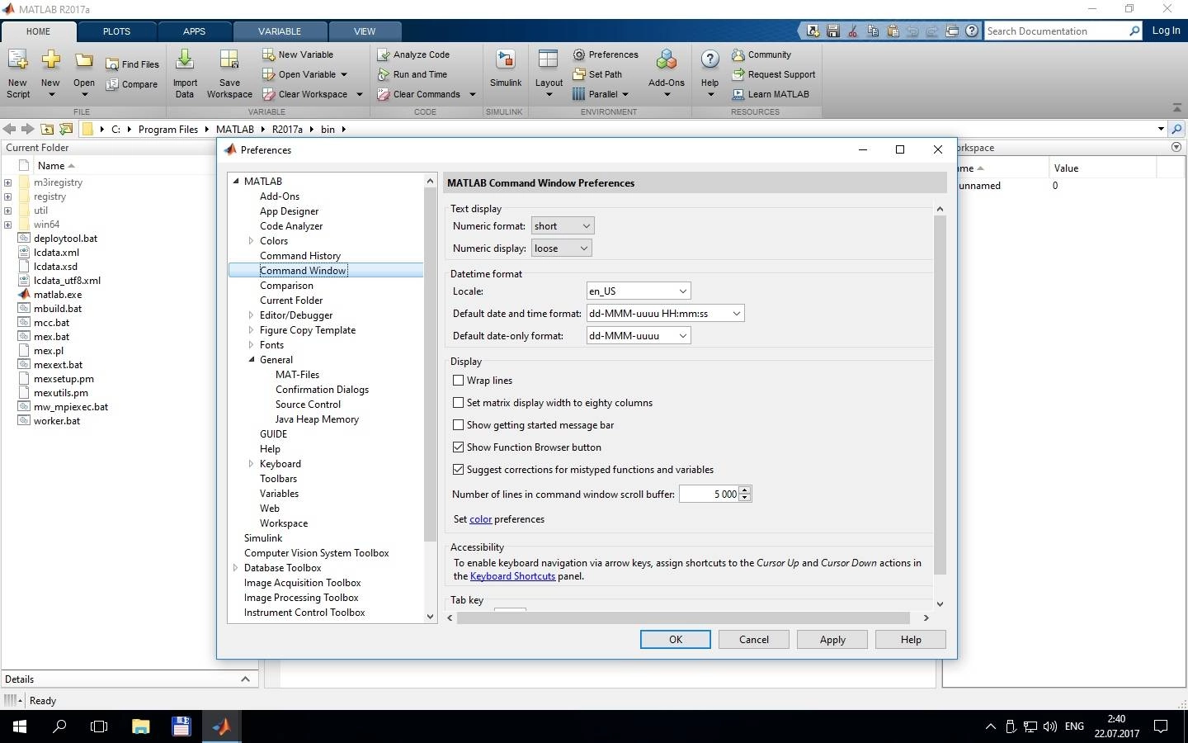This screenshot has height=743, width=1188.
Task: Click Log In in the toolstrip
Action: pyautogui.click(x=1166, y=31)
